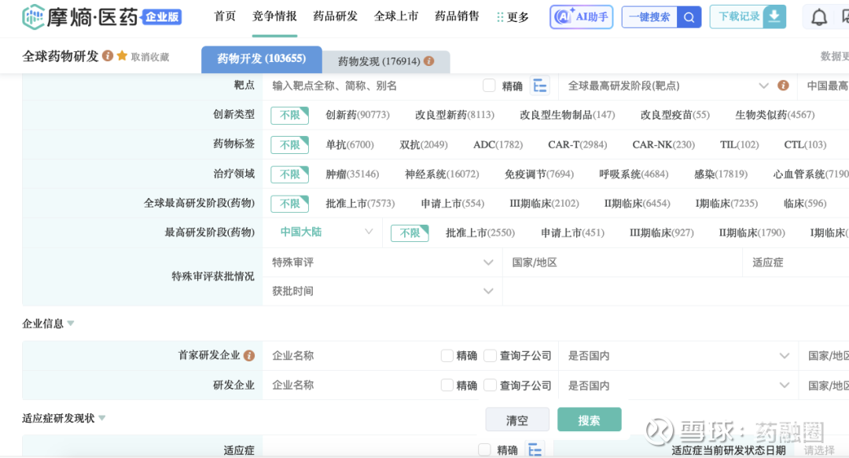This screenshot has height=458, width=849.
Task: Click the 搜索 button
Action: tap(589, 420)
